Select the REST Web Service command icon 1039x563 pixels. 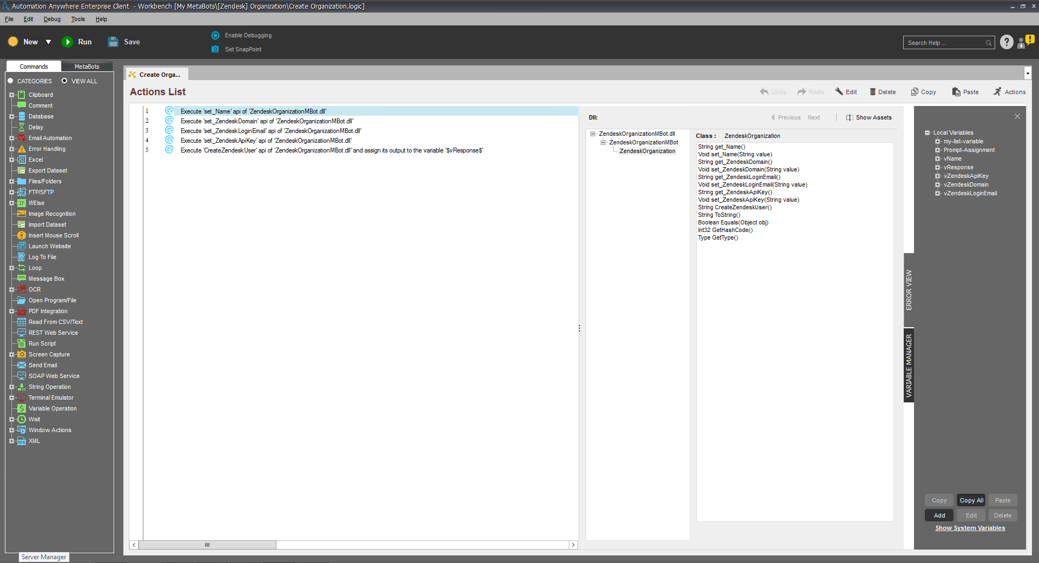pyautogui.click(x=22, y=333)
